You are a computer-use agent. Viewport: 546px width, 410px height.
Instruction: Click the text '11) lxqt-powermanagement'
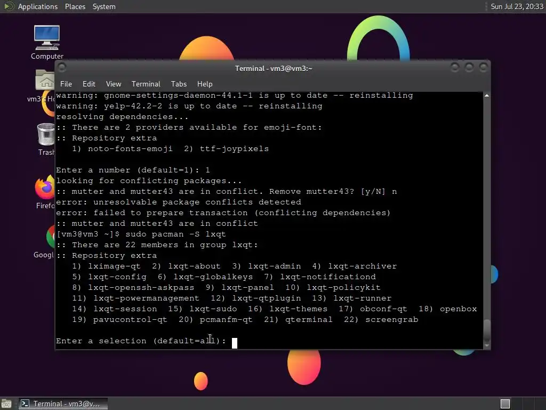coord(135,298)
